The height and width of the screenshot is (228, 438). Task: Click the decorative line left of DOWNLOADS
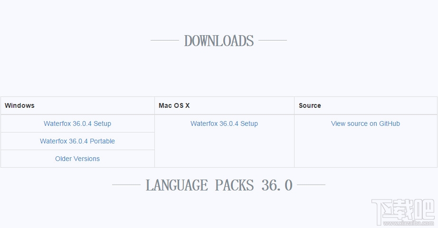pyautogui.click(x=164, y=40)
